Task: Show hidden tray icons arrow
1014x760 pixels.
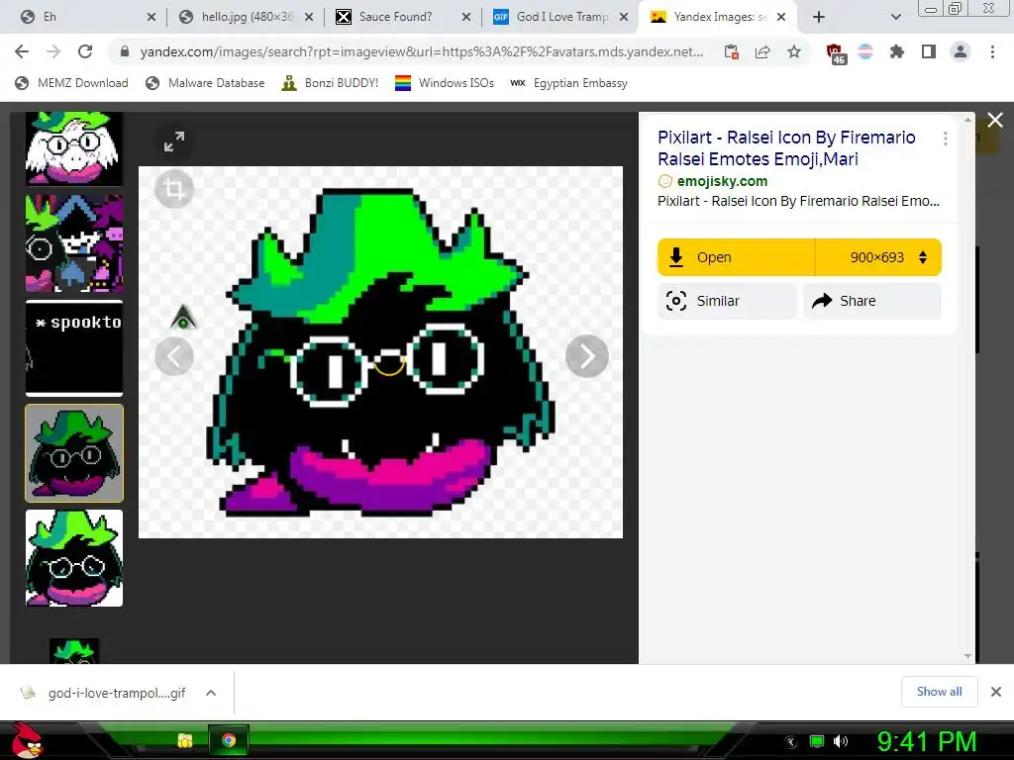Action: tap(791, 741)
